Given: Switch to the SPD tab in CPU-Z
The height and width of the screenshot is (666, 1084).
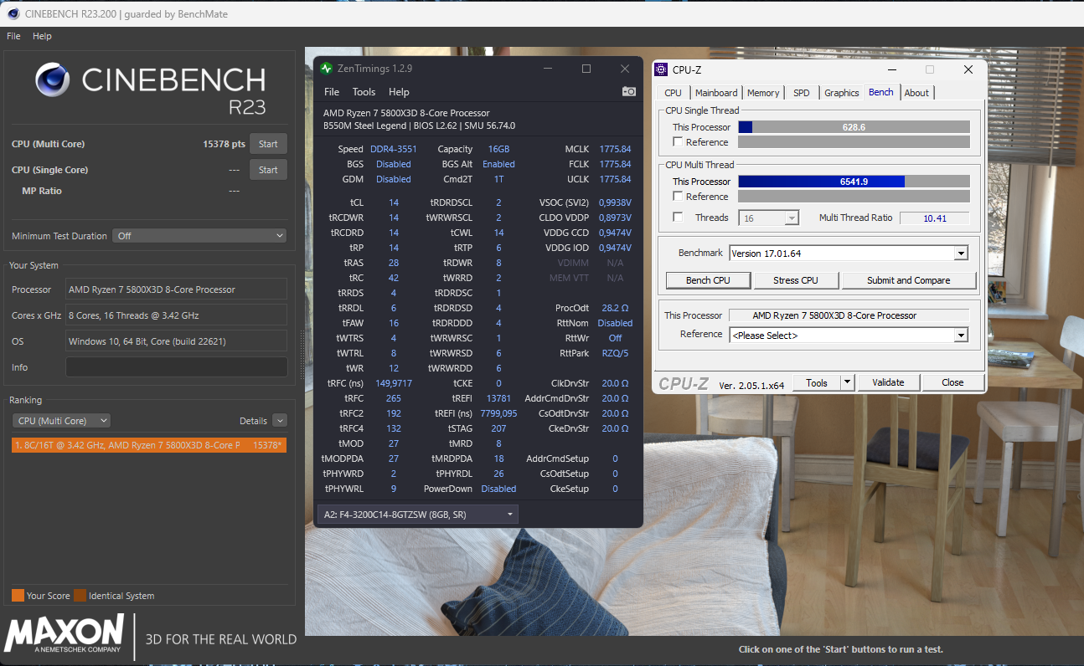Looking at the screenshot, I should click(x=802, y=93).
